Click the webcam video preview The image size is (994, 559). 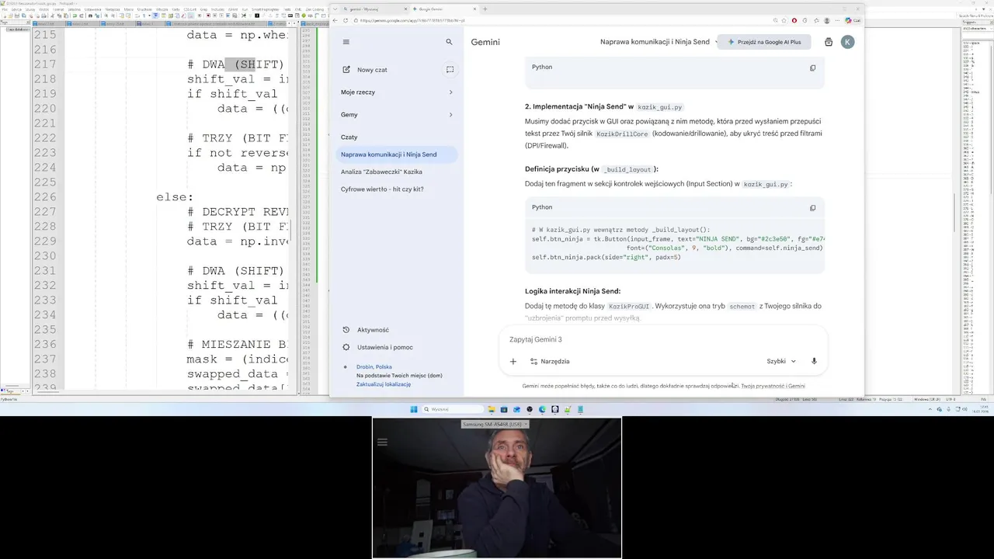(x=497, y=488)
